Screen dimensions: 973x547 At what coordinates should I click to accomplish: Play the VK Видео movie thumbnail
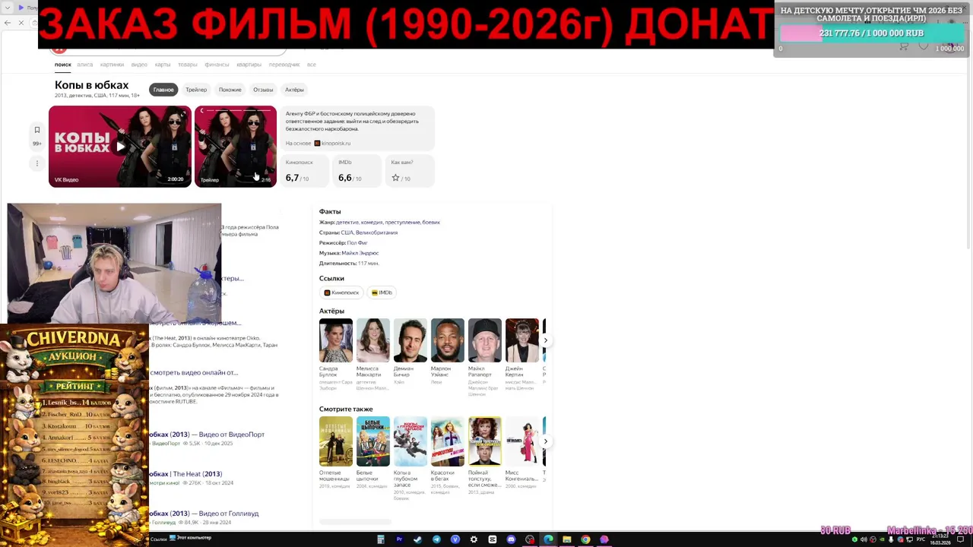pyautogui.click(x=120, y=147)
